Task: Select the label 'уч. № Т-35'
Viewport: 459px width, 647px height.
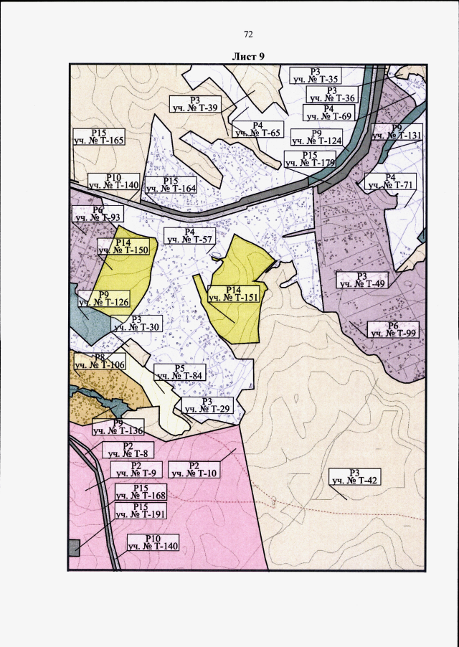Action: (315, 80)
